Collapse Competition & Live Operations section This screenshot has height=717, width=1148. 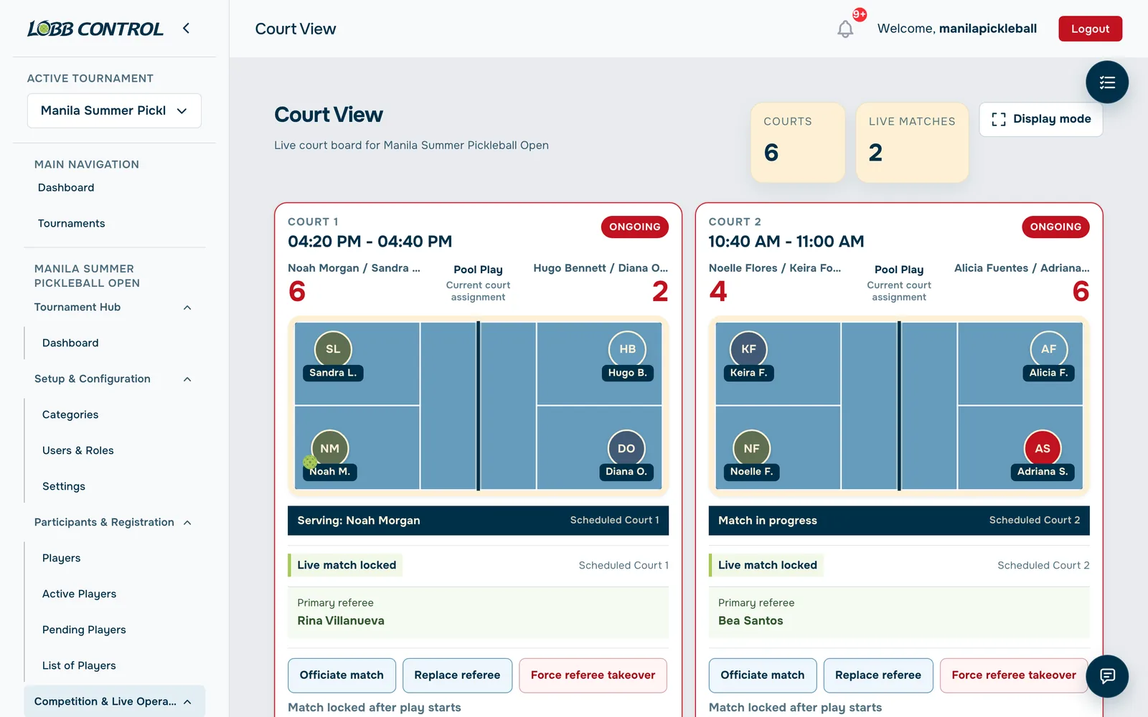[187, 702]
